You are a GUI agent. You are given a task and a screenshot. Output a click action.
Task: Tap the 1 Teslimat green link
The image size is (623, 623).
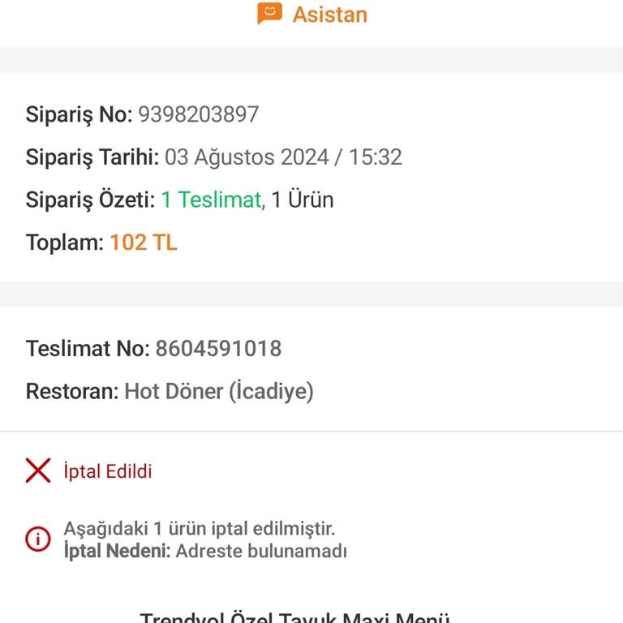213,200
